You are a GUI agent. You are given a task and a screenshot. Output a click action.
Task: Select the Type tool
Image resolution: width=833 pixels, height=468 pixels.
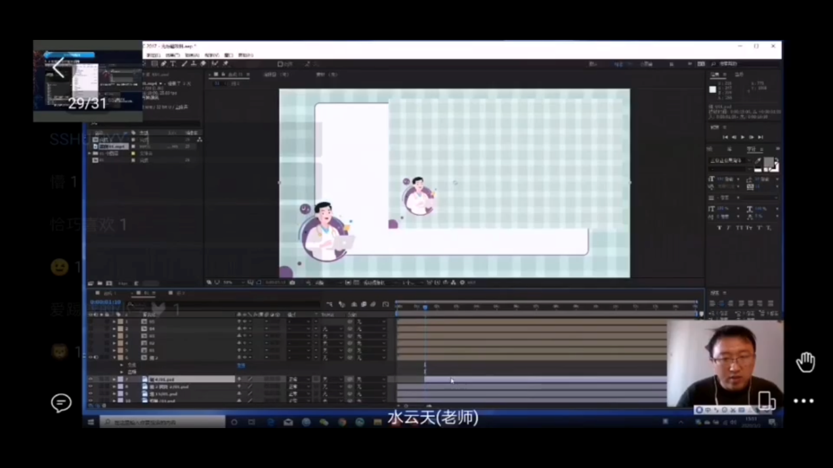(173, 64)
